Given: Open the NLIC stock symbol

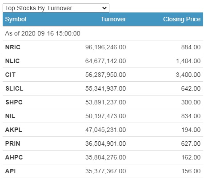Looking at the screenshot, I should pos(12,61).
